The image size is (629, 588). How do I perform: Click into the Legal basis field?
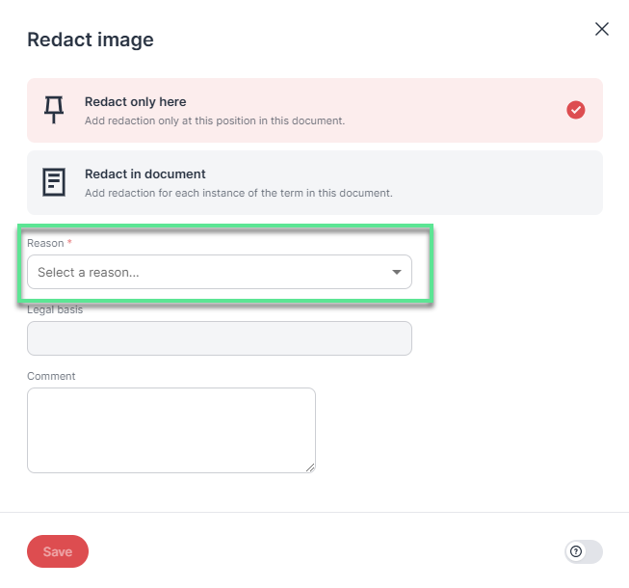point(220,338)
